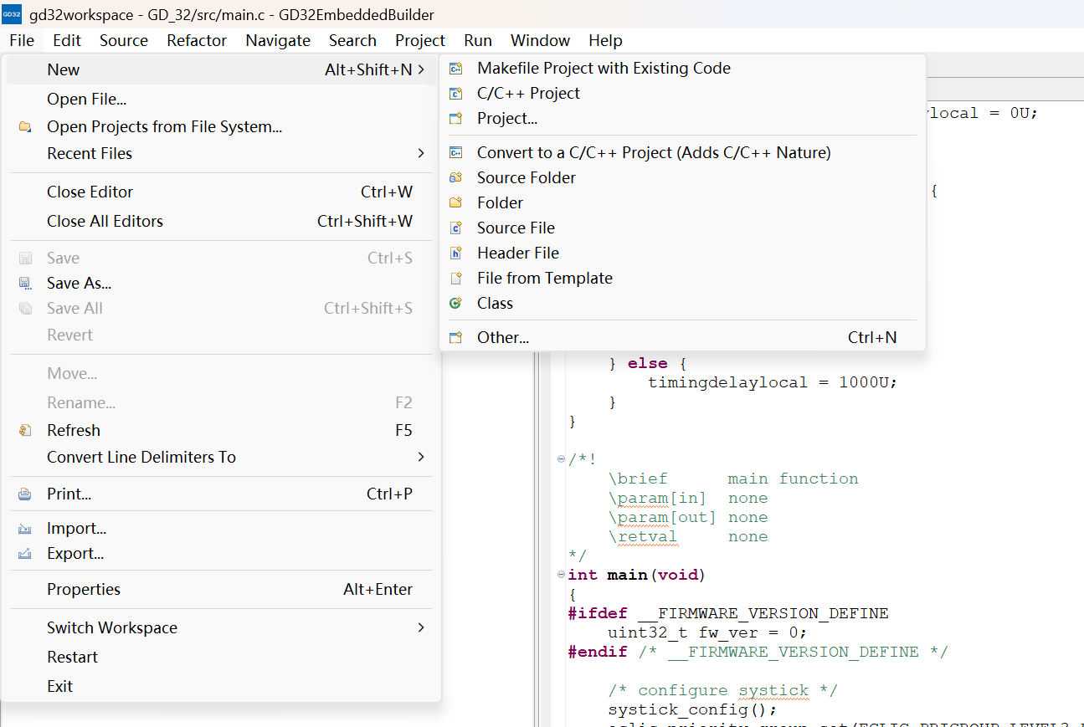Open the Navigate menu

(278, 40)
